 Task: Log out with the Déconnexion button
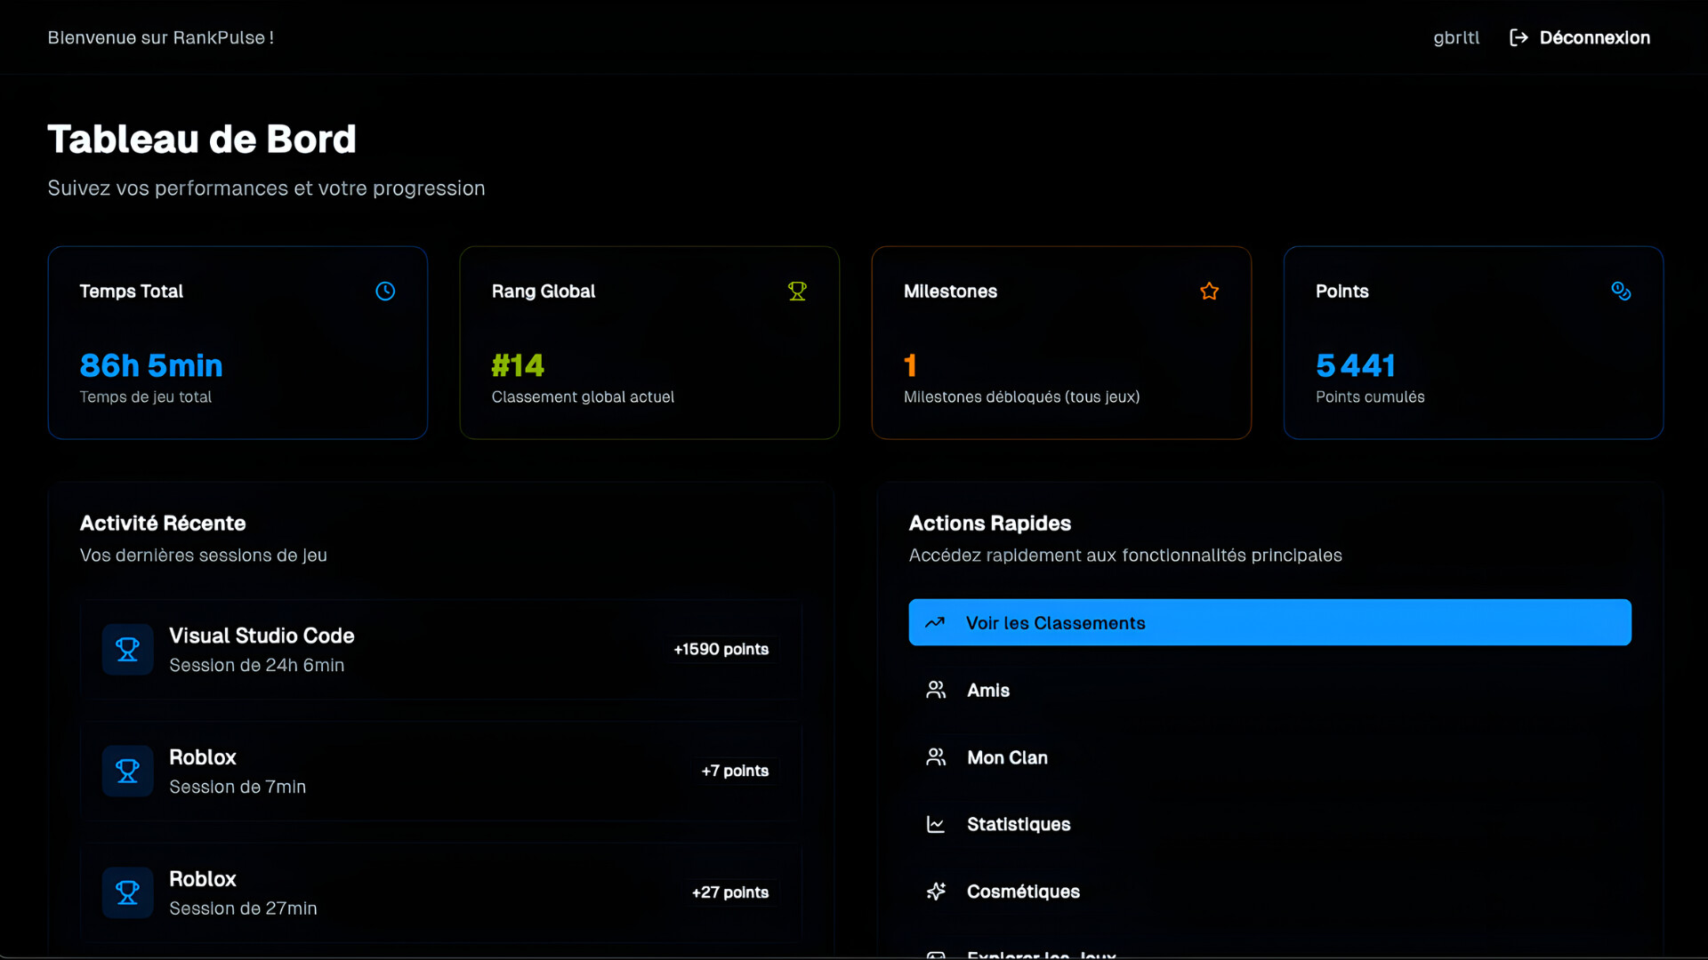click(1594, 37)
